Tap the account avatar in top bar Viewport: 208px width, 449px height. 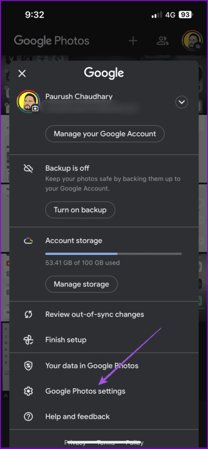pyautogui.click(x=192, y=41)
